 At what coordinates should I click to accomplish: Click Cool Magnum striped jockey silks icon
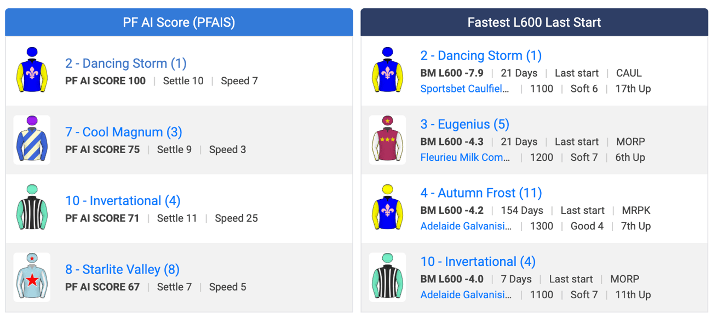tap(32, 140)
